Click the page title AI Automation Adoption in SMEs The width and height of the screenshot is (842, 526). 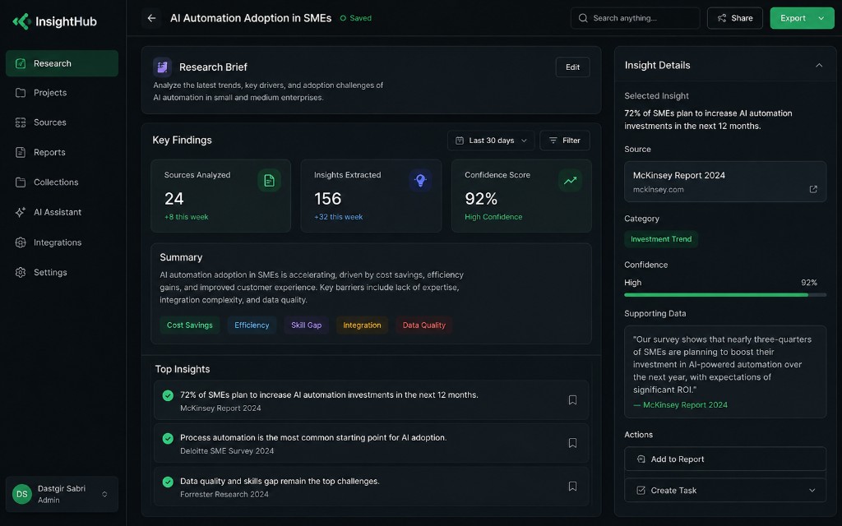click(251, 18)
